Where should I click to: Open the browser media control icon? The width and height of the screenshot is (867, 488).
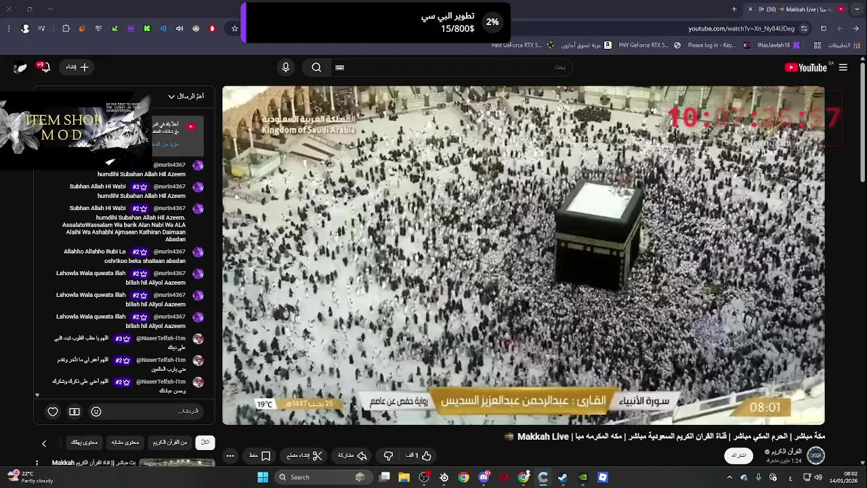tap(41, 28)
